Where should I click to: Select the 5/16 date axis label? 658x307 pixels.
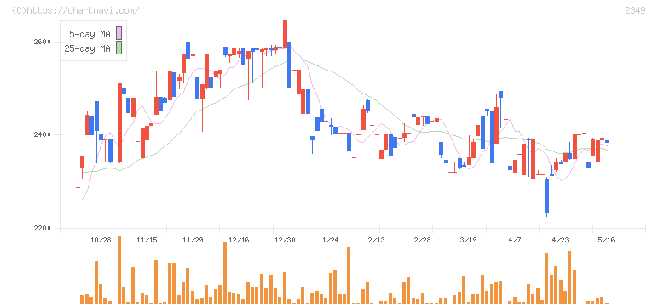click(x=606, y=240)
